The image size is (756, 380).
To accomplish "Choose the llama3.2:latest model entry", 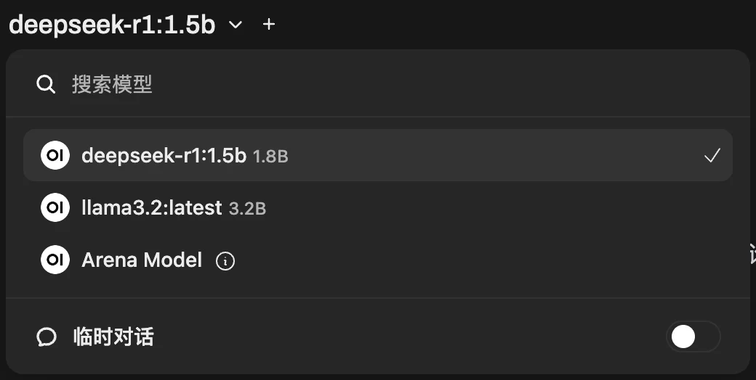I will pyautogui.click(x=378, y=207).
